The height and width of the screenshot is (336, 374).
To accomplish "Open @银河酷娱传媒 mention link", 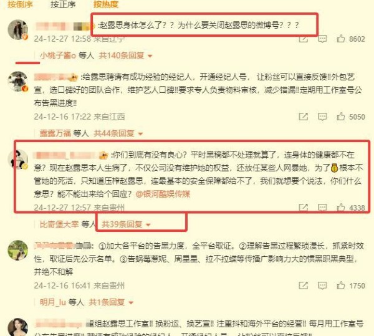I will 163,194.
